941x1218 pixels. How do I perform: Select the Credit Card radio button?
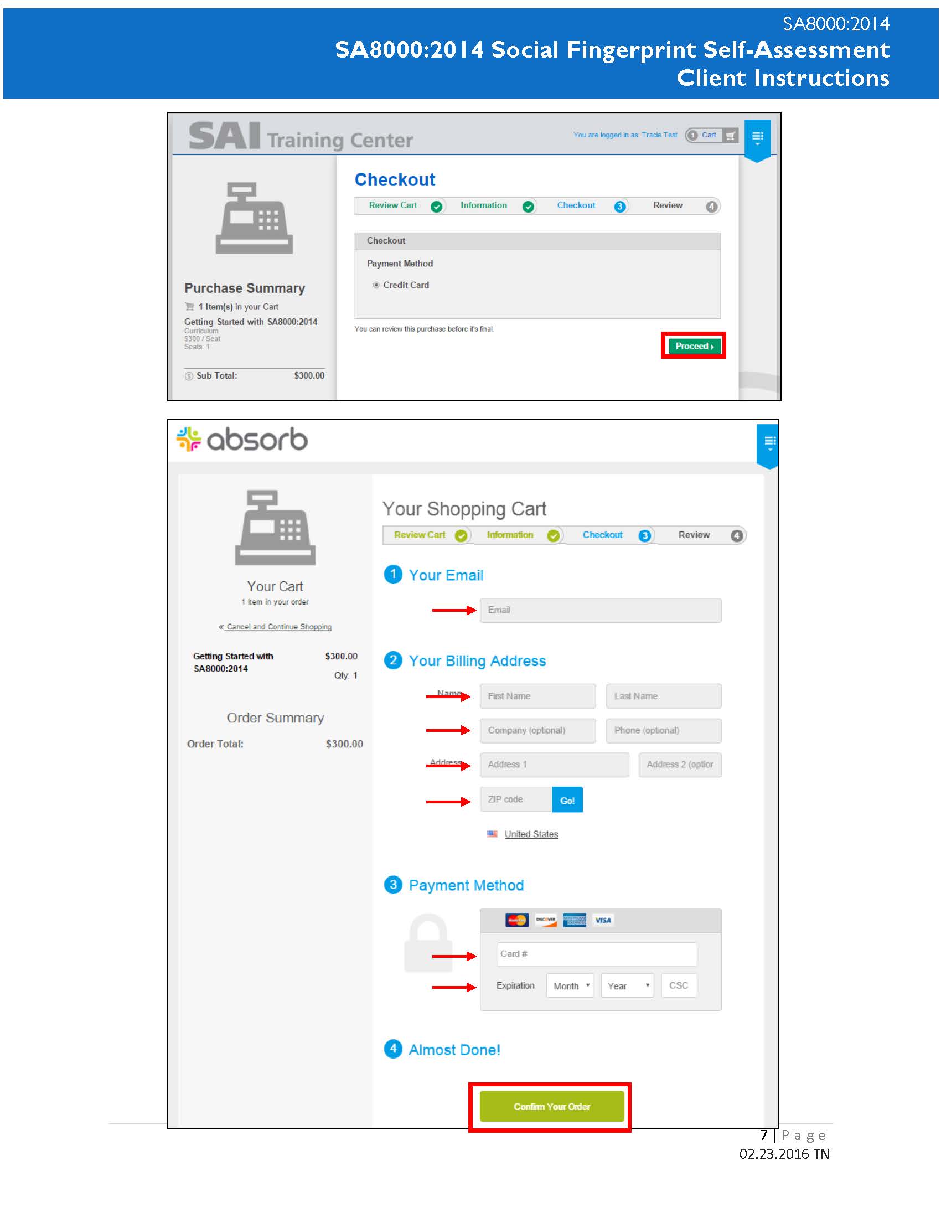click(x=376, y=285)
